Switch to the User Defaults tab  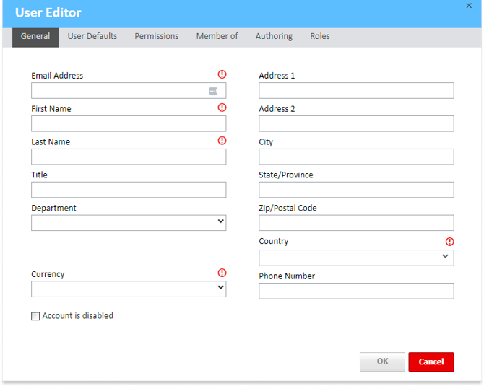[92, 36]
